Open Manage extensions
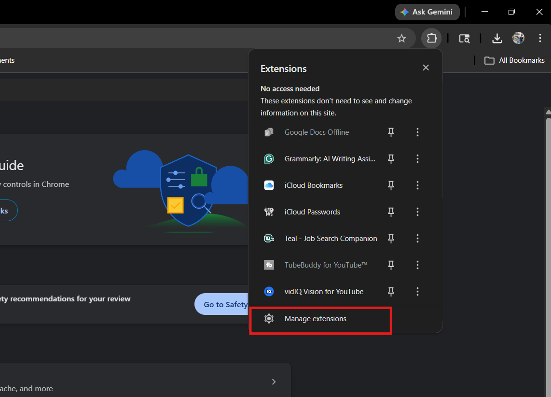This screenshot has width=551, height=397. [x=345, y=319]
